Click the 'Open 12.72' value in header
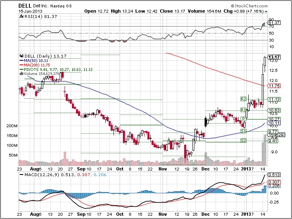The width and height of the screenshot is (292, 219). pos(96,11)
